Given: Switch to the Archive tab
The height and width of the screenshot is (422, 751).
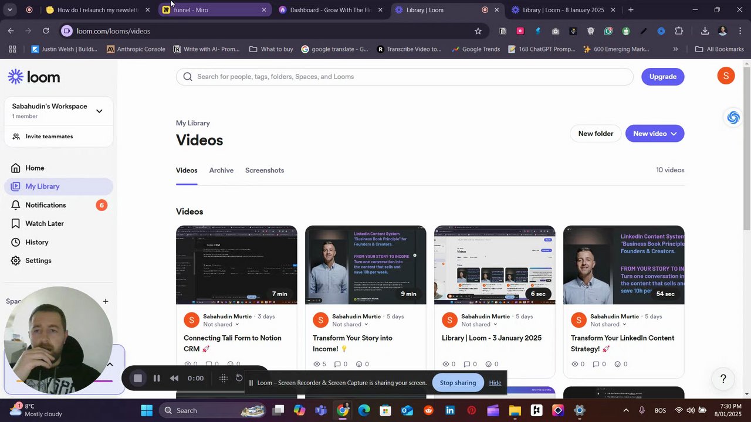Looking at the screenshot, I should (221, 171).
